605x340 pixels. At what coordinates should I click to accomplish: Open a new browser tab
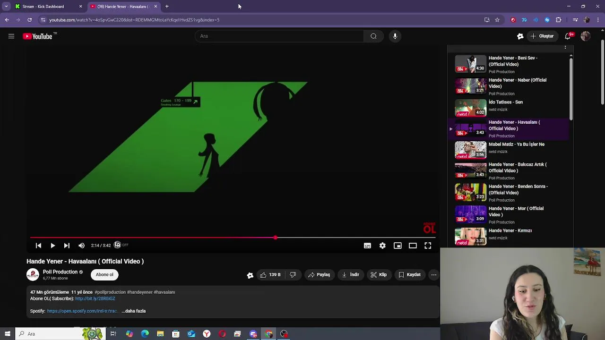[167, 7]
